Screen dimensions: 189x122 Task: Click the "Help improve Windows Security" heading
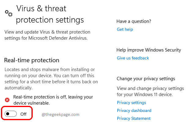pyautogui.click(x=149, y=50)
